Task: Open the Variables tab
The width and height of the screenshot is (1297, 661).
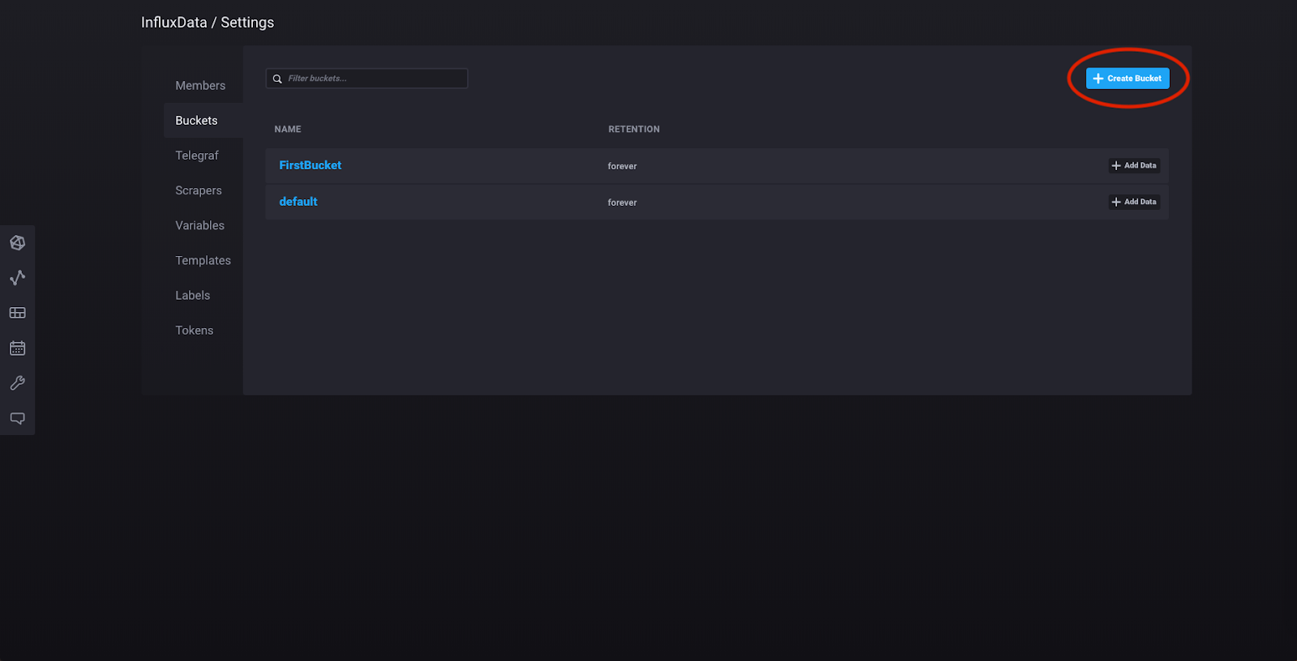Action: coord(199,225)
